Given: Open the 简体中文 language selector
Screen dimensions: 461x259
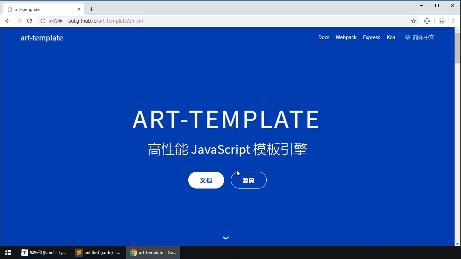Looking at the screenshot, I should [420, 37].
